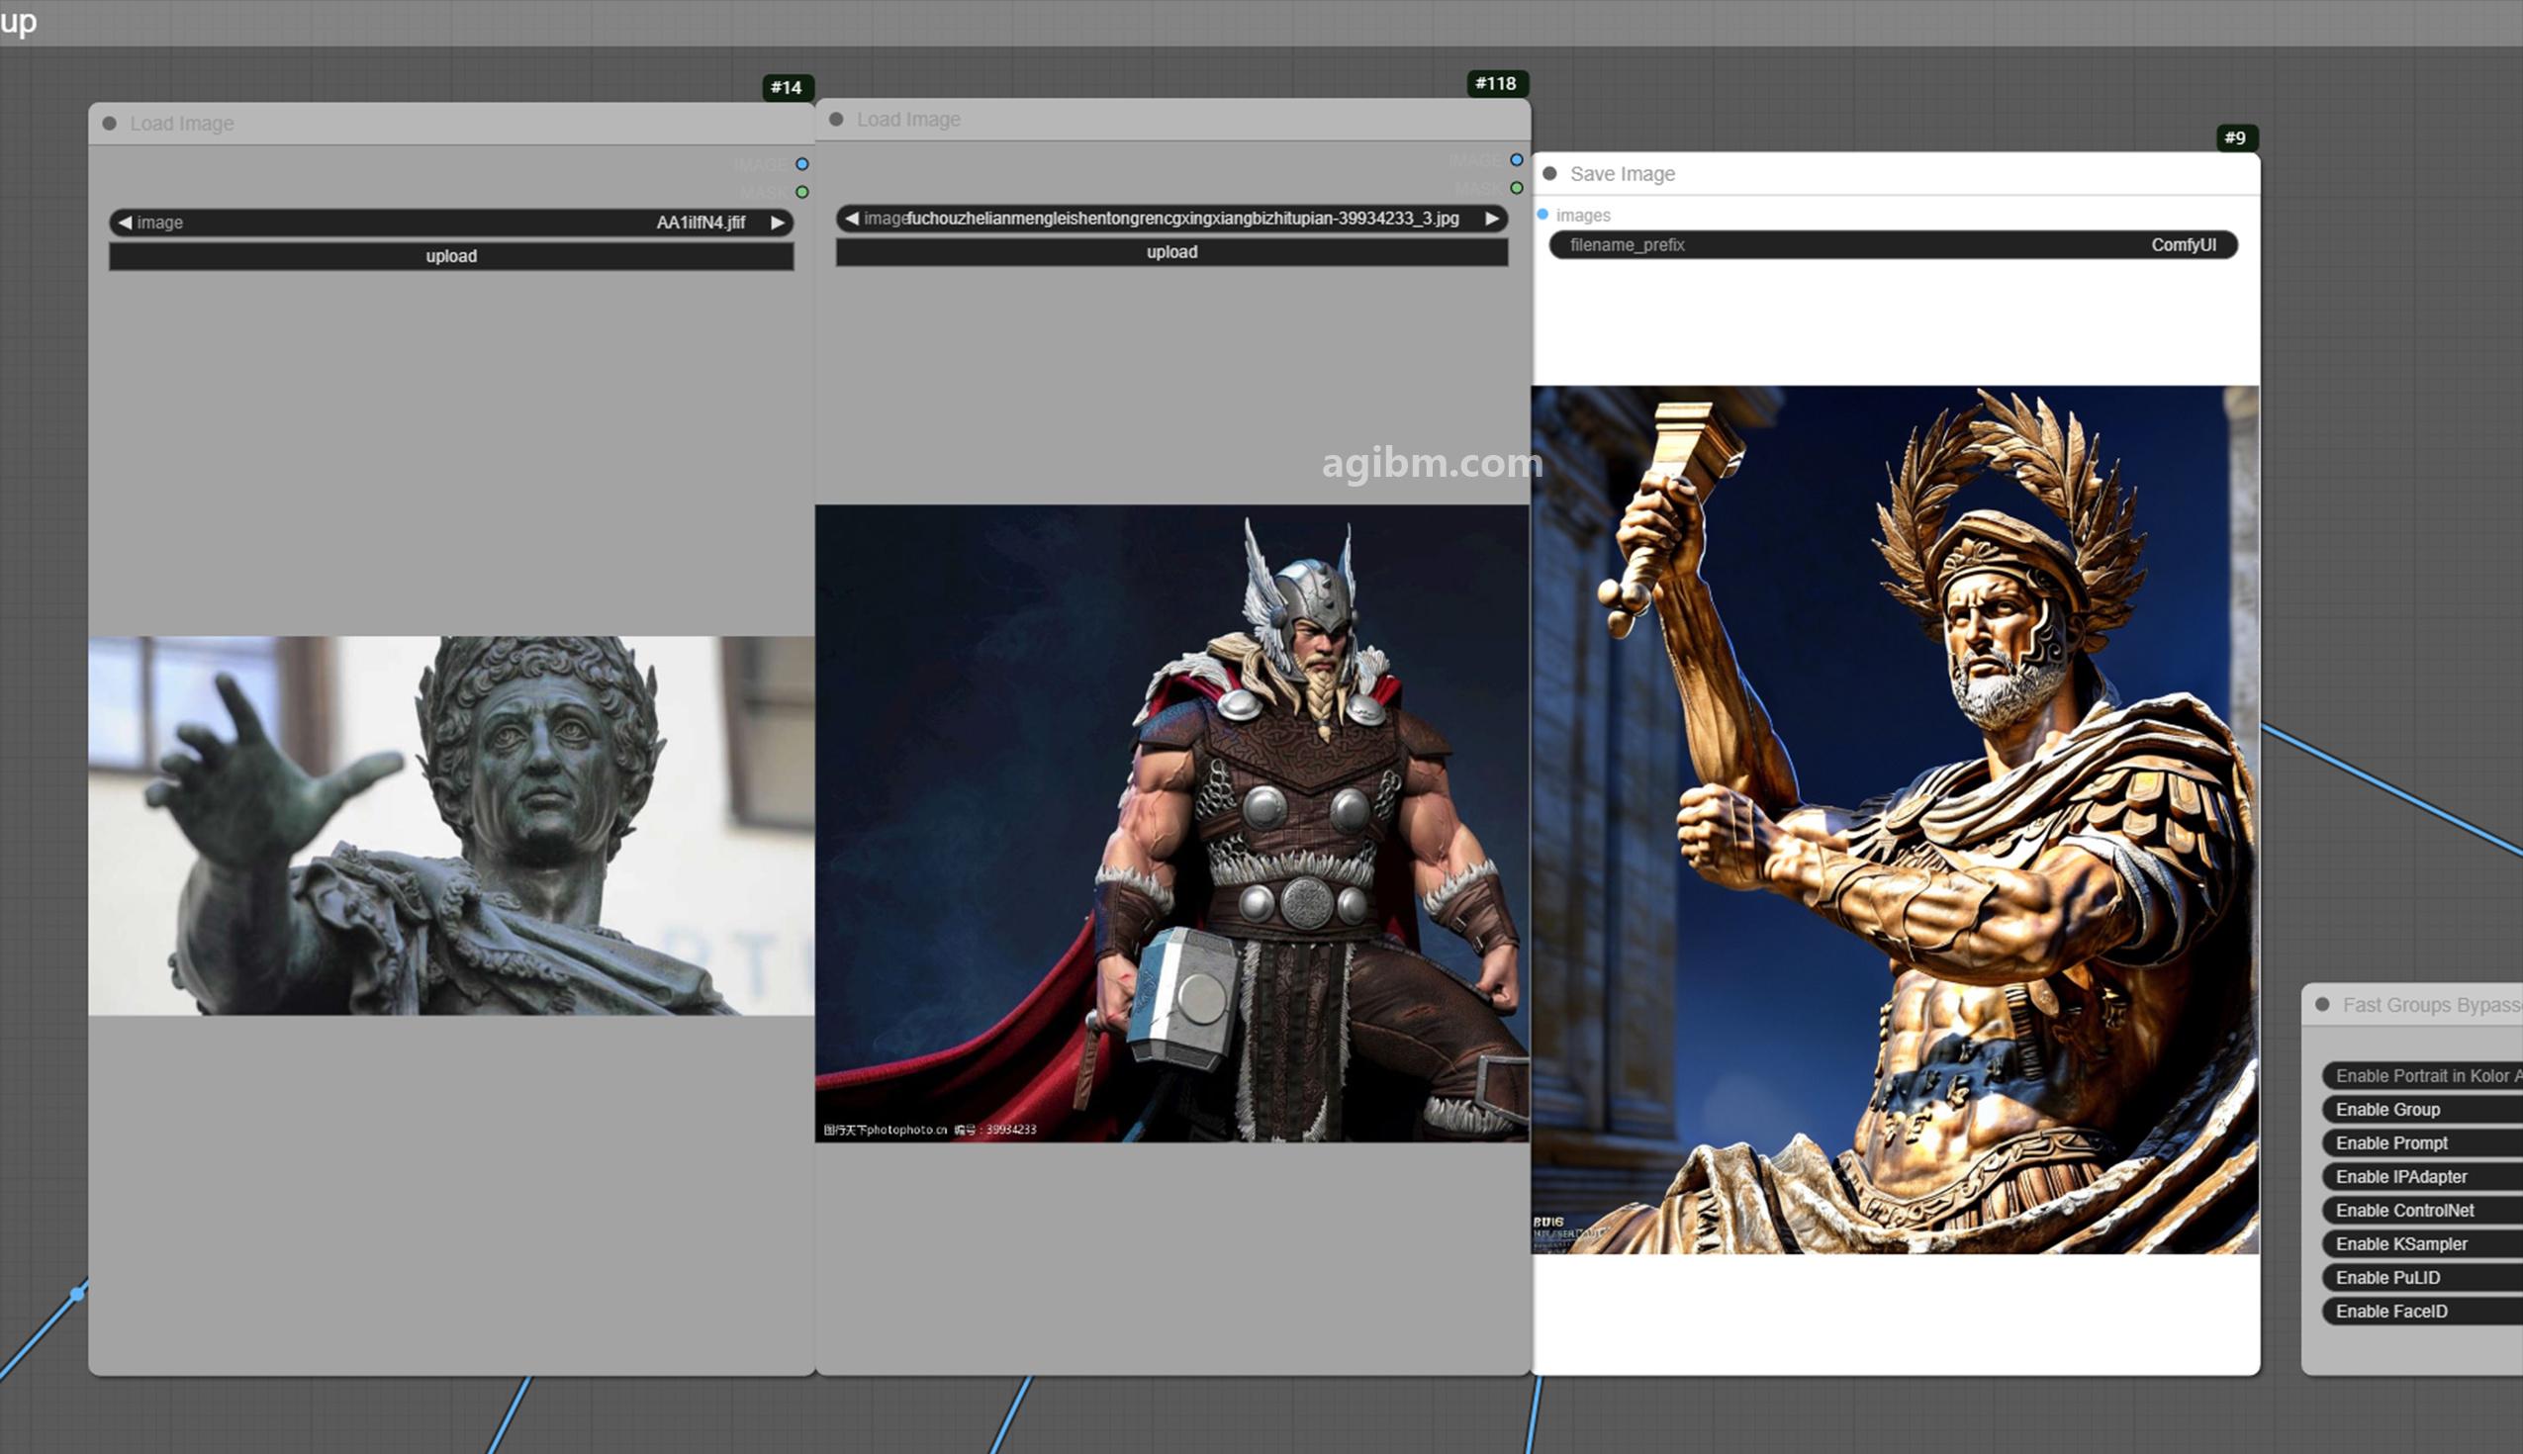This screenshot has height=1454, width=2523.
Task: Click IMAGE output port on node #14
Action: (x=802, y=164)
